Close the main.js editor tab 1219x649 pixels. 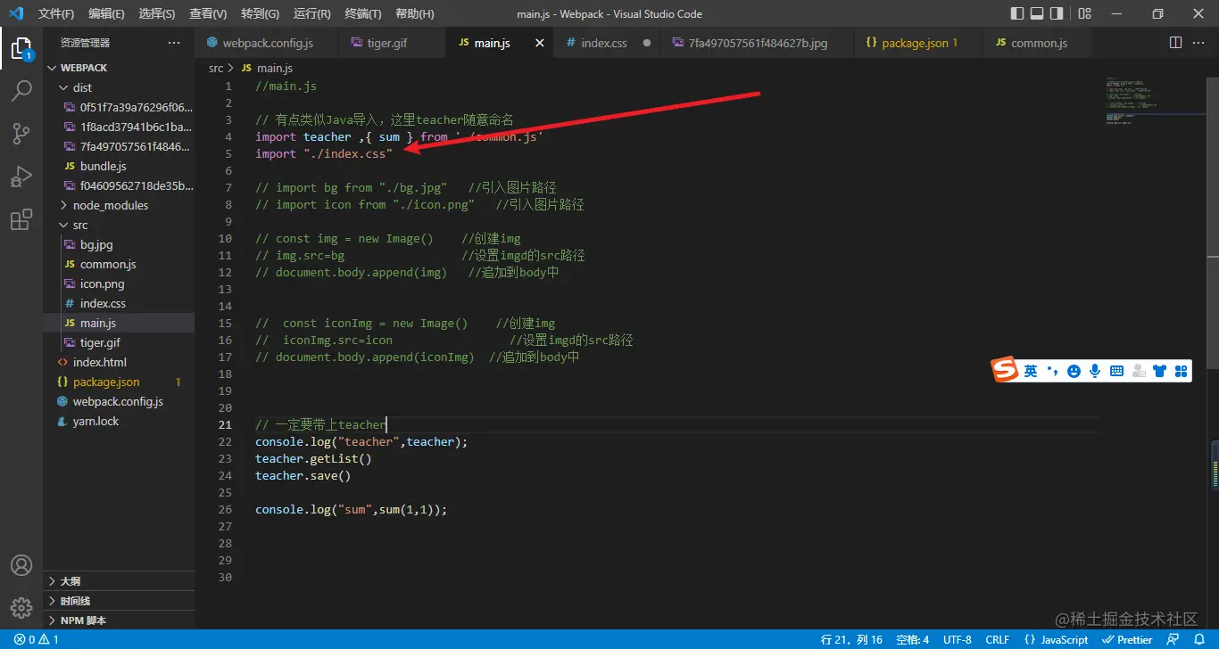pos(539,43)
